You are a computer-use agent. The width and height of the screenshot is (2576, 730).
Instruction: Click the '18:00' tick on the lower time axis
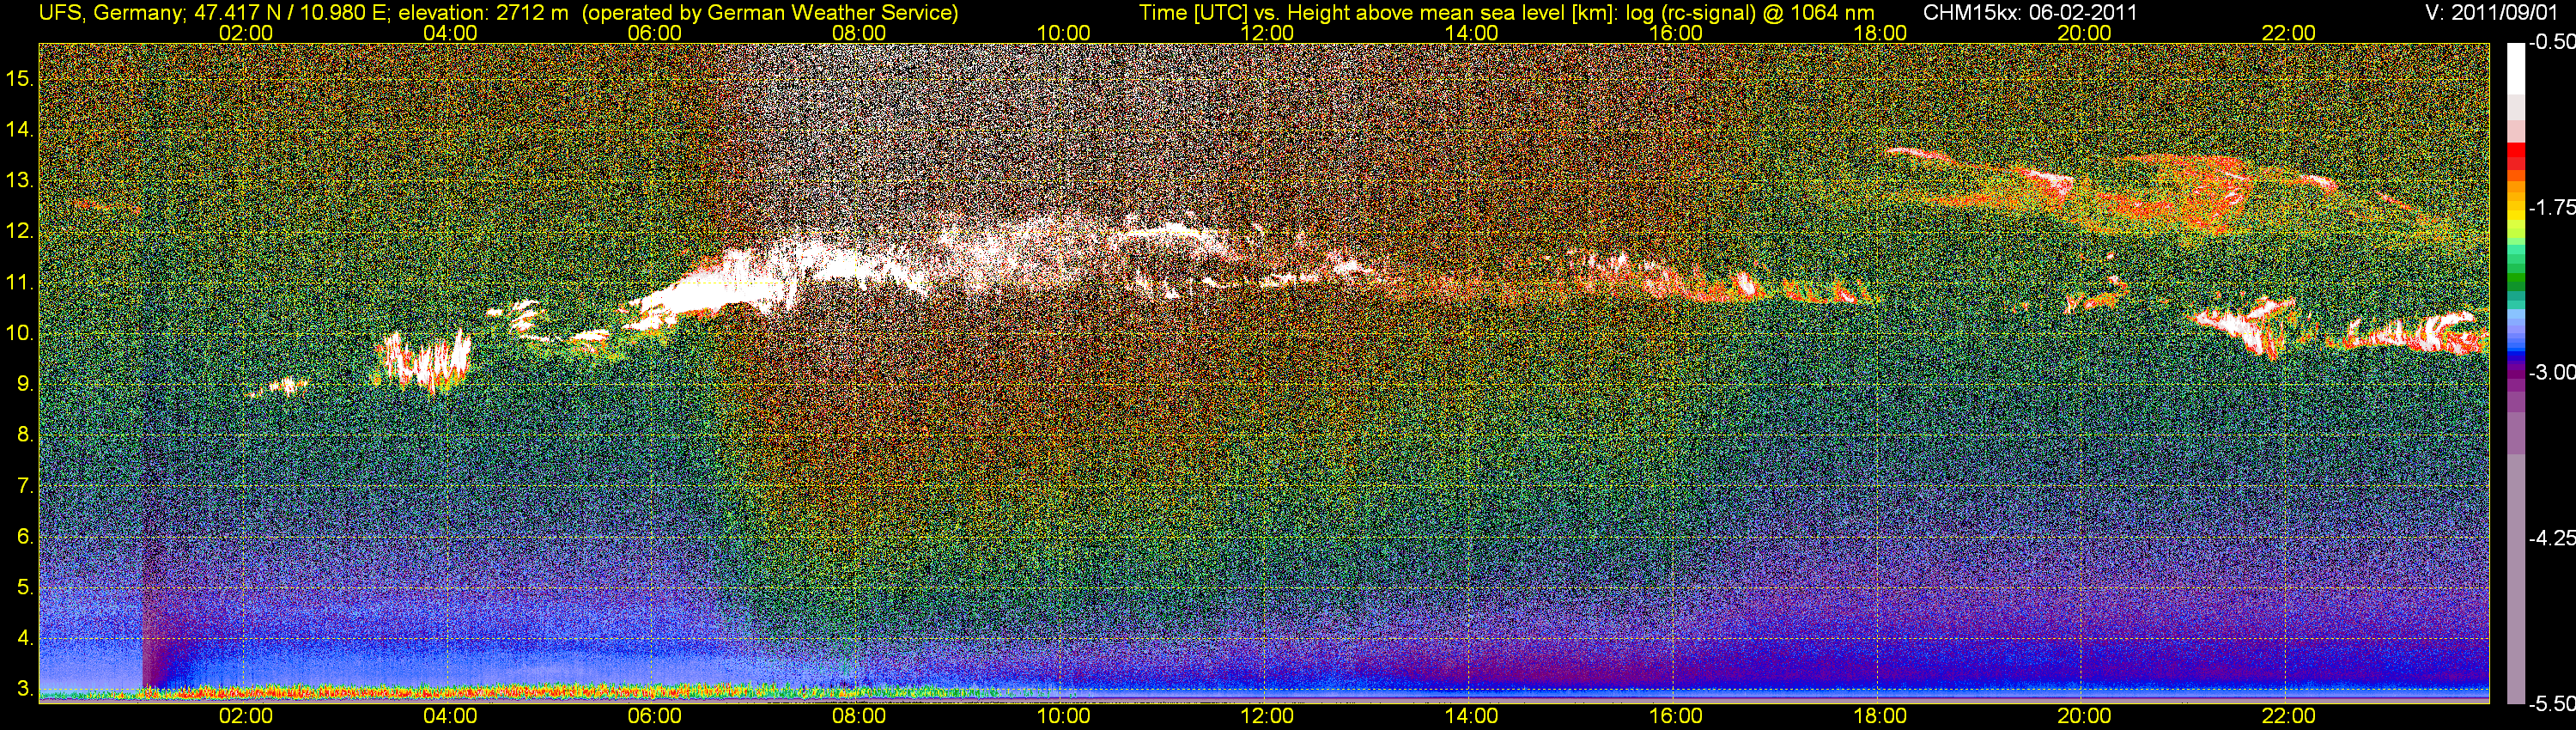1880,716
